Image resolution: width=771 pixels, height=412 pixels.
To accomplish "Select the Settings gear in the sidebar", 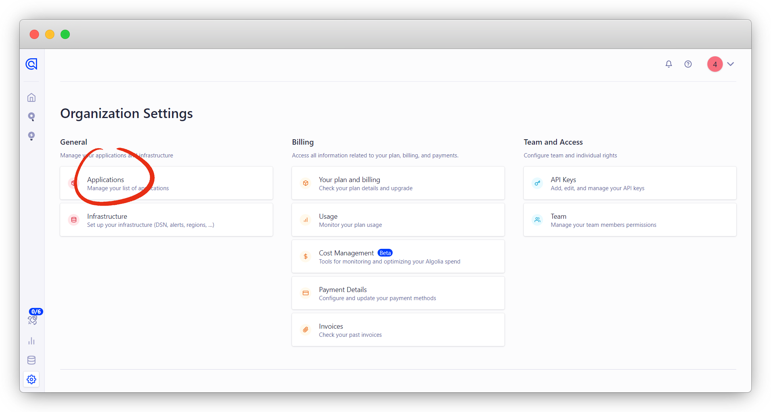I will click(x=31, y=379).
